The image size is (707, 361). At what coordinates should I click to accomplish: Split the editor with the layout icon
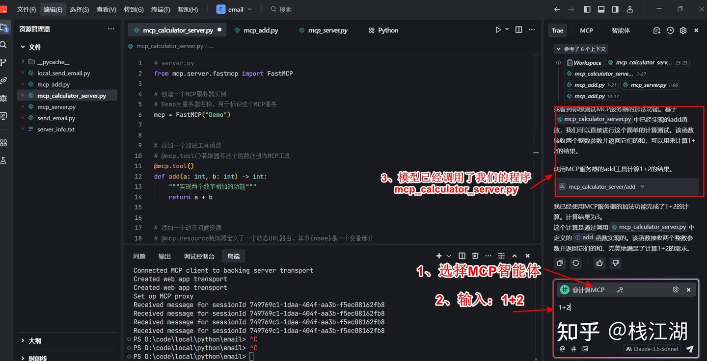[518, 30]
